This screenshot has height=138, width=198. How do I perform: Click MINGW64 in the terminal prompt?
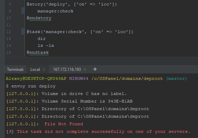pos(79,78)
